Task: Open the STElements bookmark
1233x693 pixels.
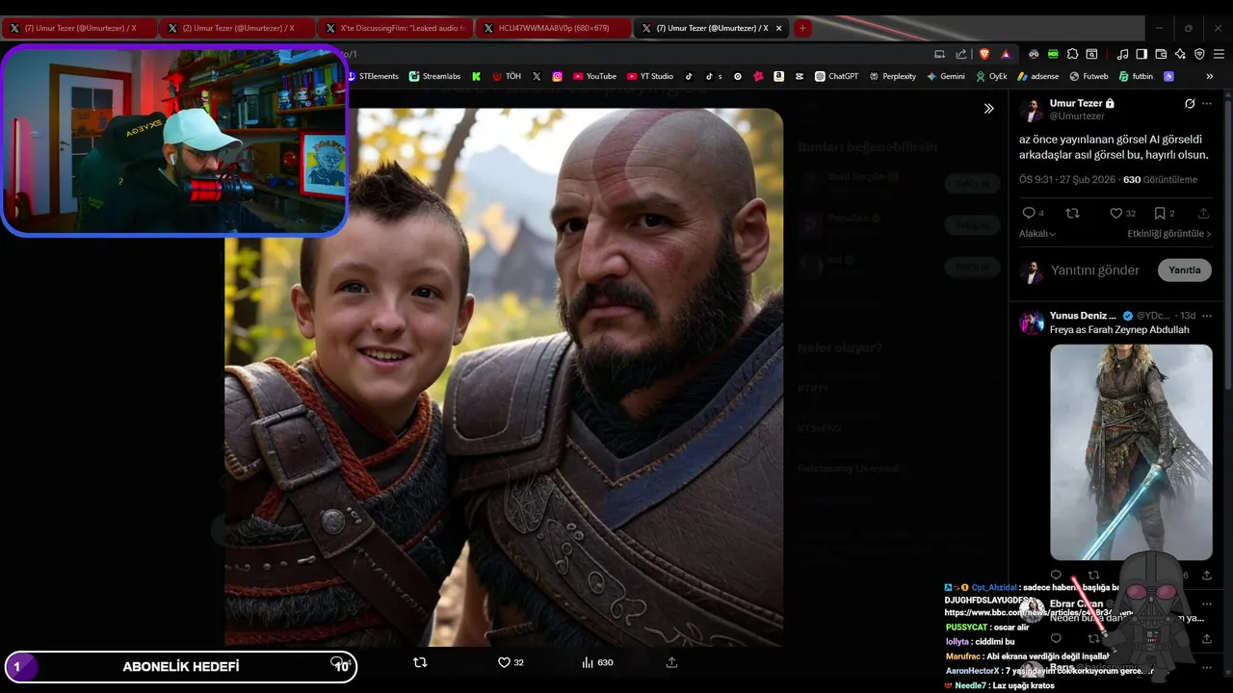Action: [373, 76]
